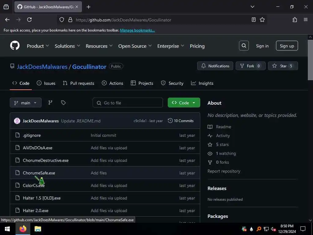The image size is (313, 235).
Task: Click the muted volume tray icon
Action: tap(273, 229)
